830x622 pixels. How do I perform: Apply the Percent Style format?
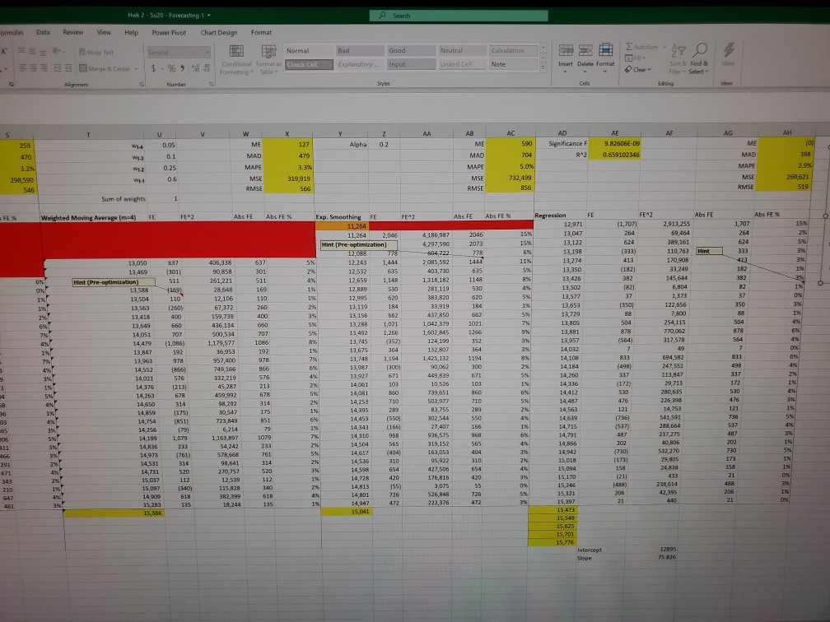click(x=171, y=67)
